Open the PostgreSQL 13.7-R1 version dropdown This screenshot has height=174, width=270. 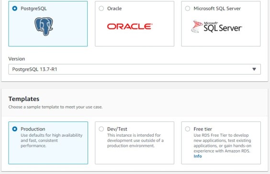tap(135, 69)
